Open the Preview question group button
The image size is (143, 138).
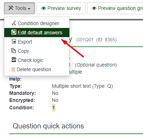pyautogui.click(x=115, y=8)
